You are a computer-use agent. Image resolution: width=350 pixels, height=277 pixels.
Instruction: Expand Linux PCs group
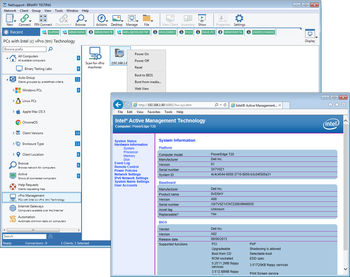coord(13,101)
